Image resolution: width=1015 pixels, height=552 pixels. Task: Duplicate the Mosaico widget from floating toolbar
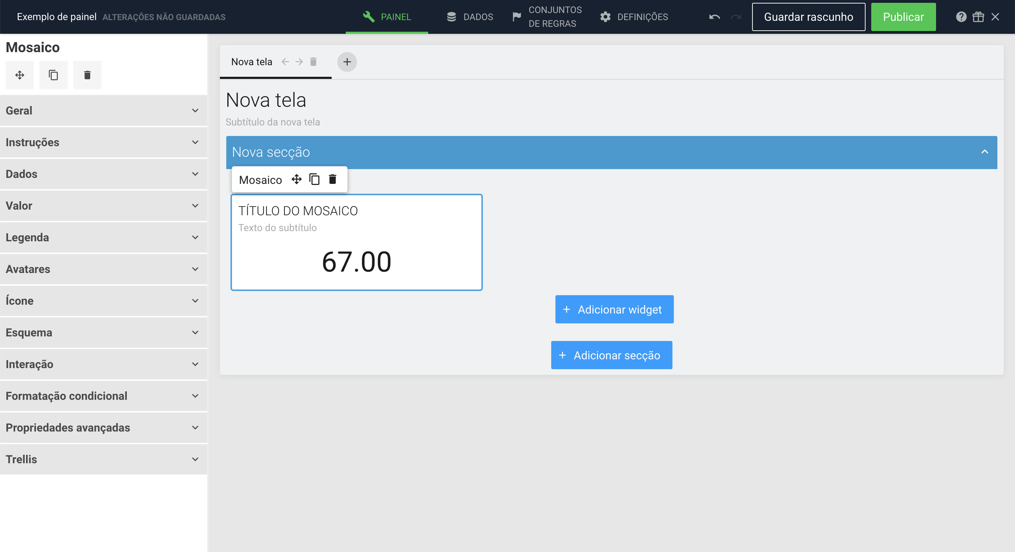click(314, 180)
